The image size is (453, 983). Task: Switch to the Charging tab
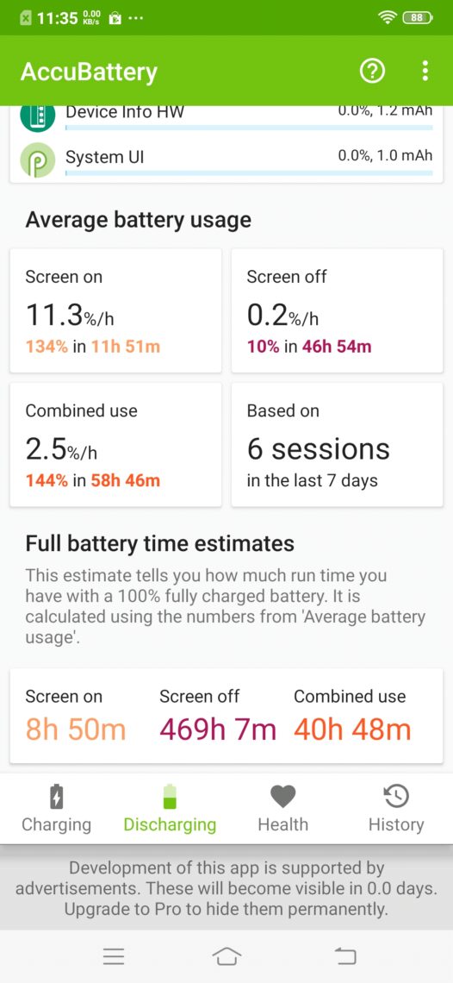point(56,808)
